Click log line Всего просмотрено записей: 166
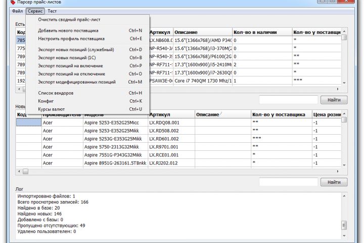The image size is (364, 243). [x=53, y=202]
